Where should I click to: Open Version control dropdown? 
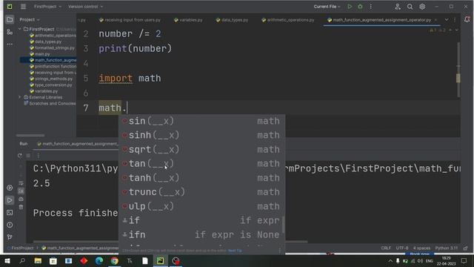tap(85, 7)
